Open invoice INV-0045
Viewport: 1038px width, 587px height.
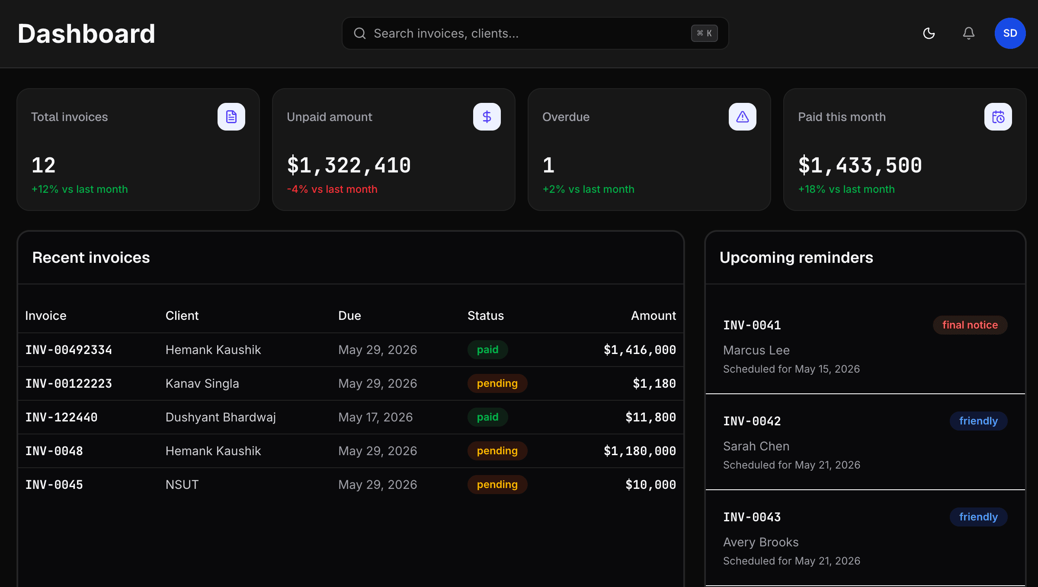tap(54, 485)
